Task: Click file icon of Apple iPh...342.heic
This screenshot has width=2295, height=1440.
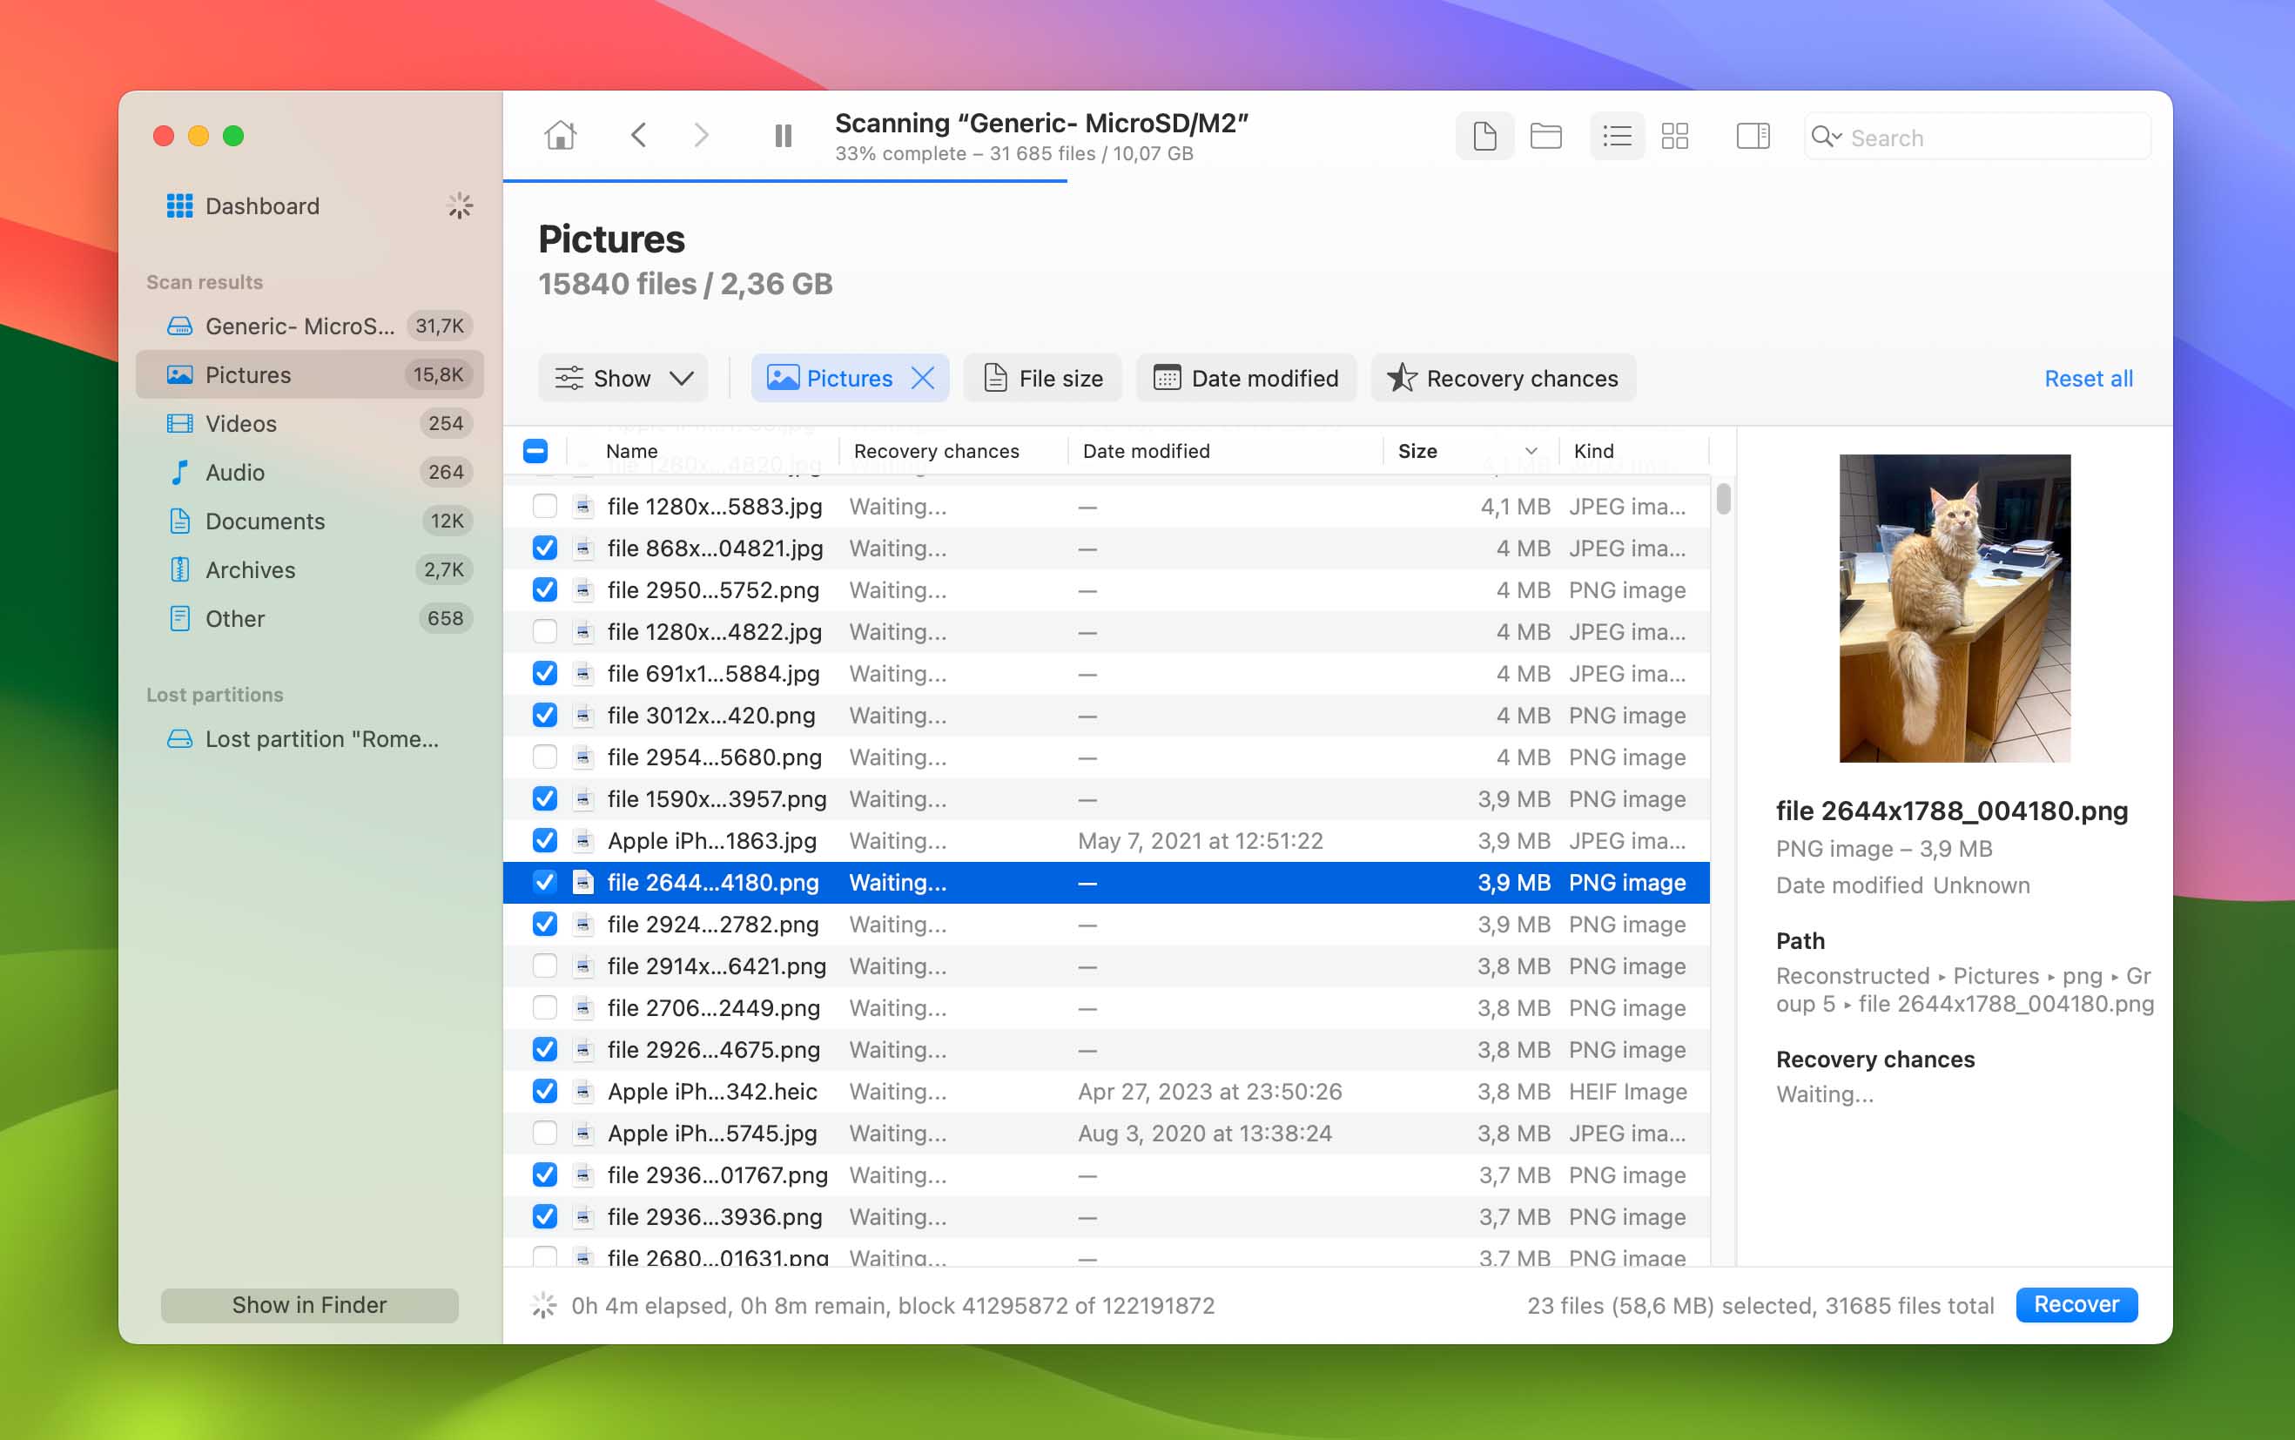Action: point(582,1091)
